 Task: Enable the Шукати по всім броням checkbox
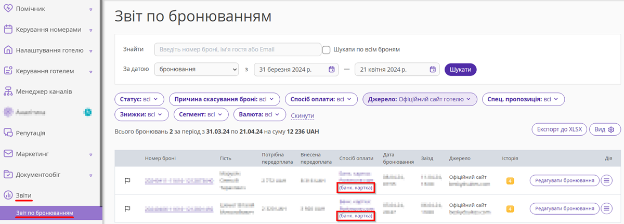coord(327,50)
